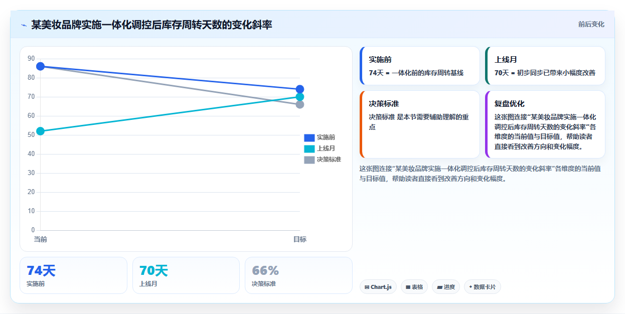This screenshot has width=625, height=314.
Task: Open the 上线月 info card
Action: pyautogui.click(x=545, y=66)
